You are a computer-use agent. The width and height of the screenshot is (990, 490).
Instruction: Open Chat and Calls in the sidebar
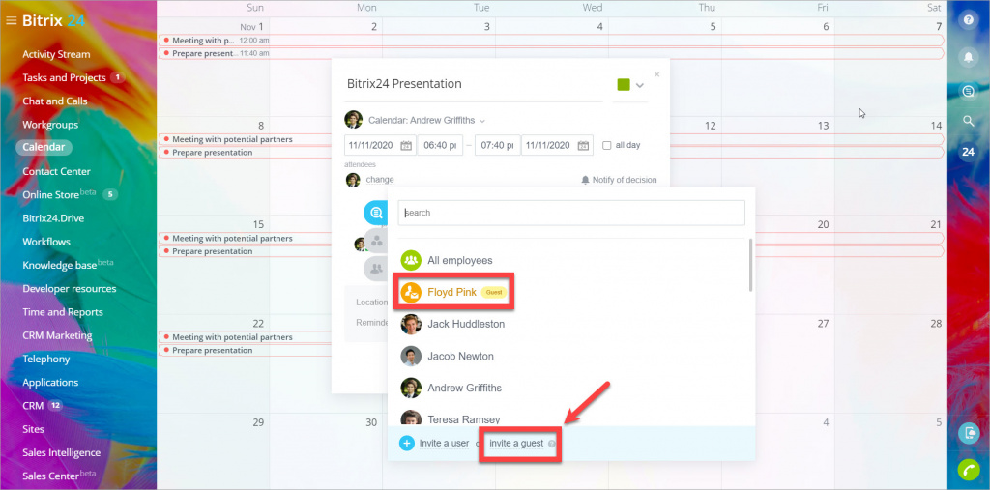pos(55,101)
